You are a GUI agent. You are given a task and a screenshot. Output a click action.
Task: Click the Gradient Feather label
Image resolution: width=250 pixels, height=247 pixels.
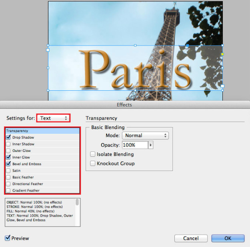[26, 191]
